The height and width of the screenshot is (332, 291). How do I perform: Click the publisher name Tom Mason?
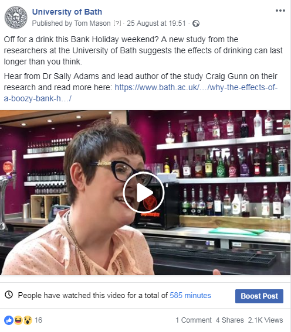point(92,23)
